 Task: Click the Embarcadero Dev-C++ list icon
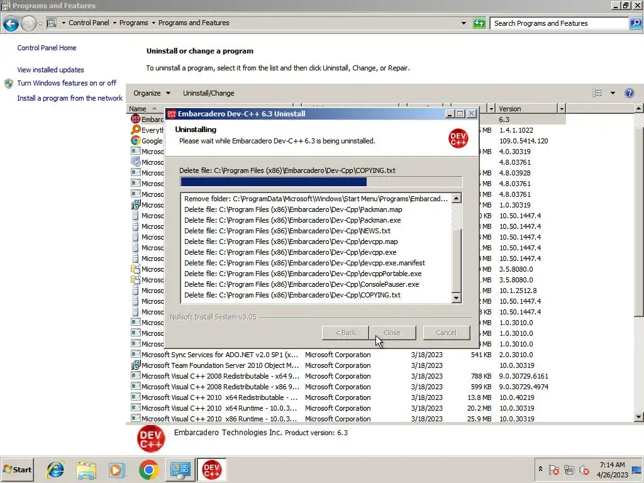point(136,119)
